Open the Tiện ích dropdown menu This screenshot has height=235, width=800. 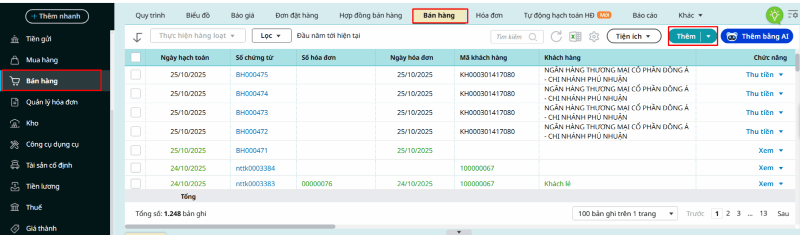633,36
